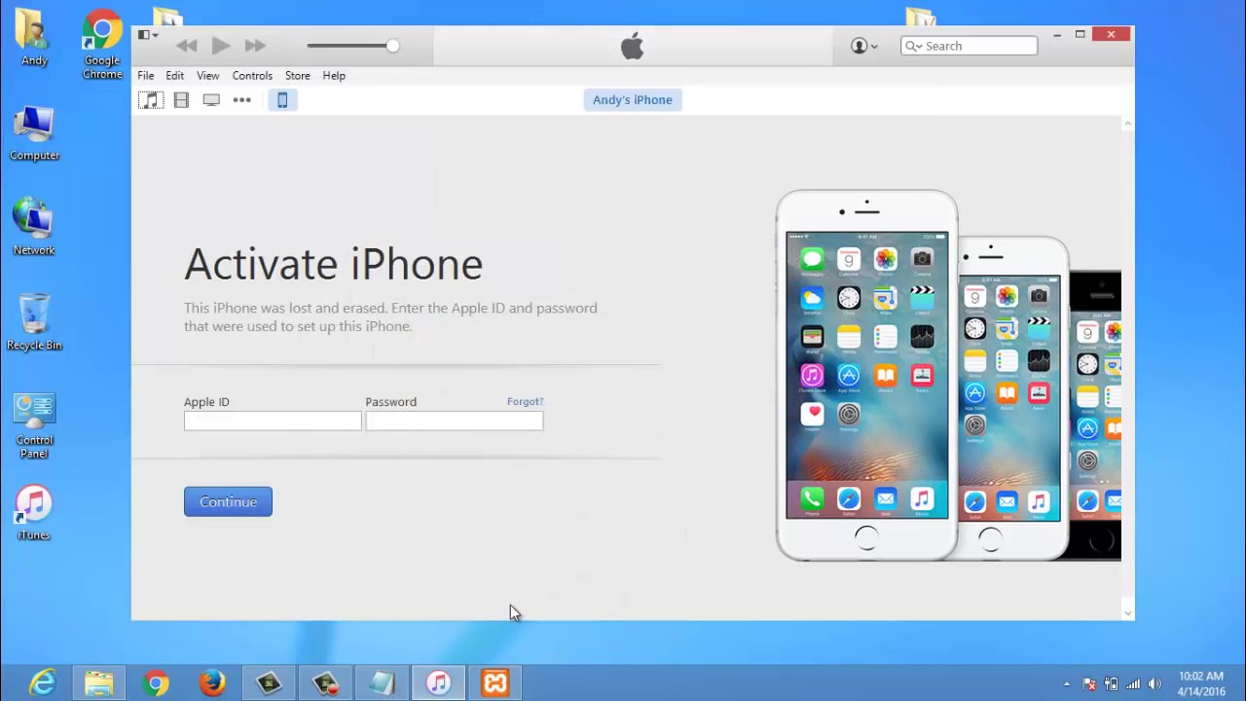Click the Continue button

(228, 501)
